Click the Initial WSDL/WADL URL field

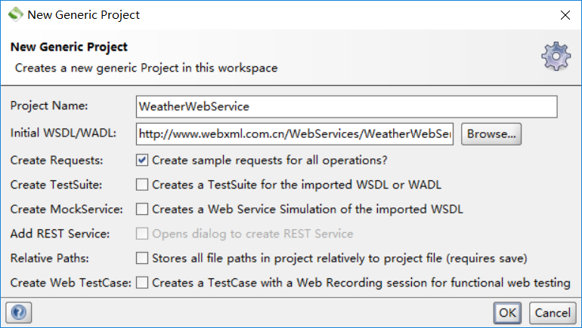(x=295, y=134)
